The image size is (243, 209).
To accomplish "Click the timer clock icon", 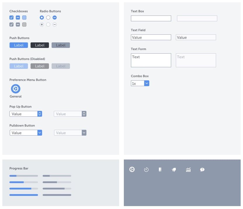I will [146, 169].
